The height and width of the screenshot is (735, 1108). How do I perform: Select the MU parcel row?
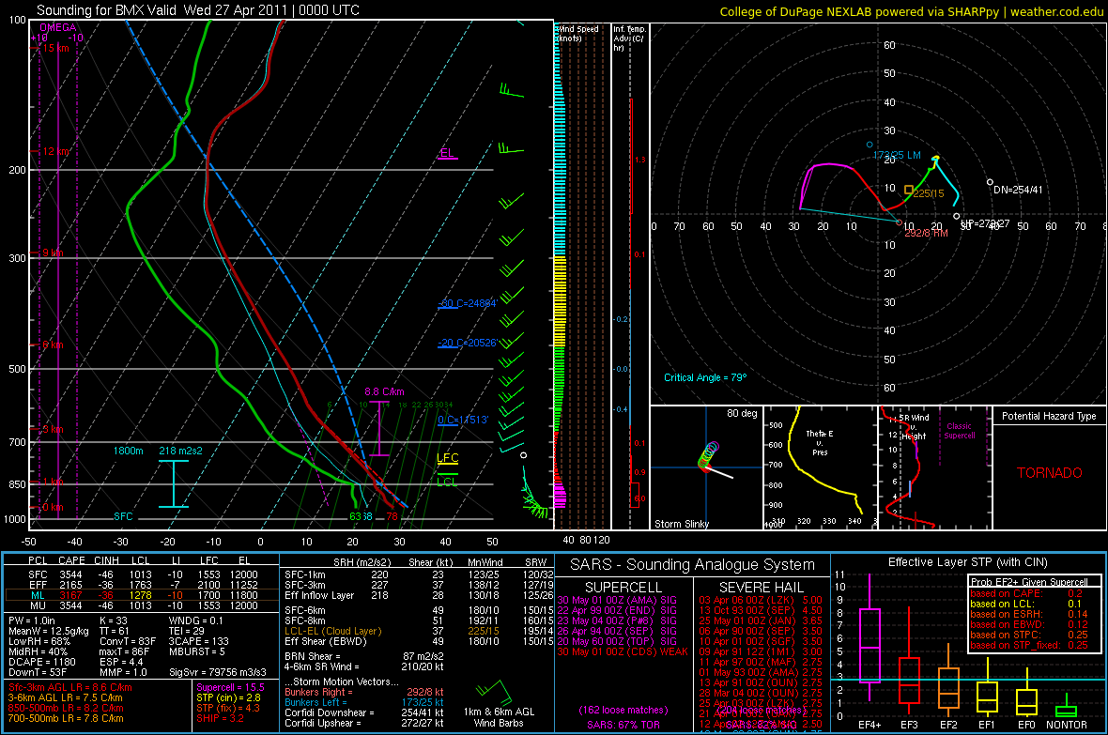[x=141, y=605]
